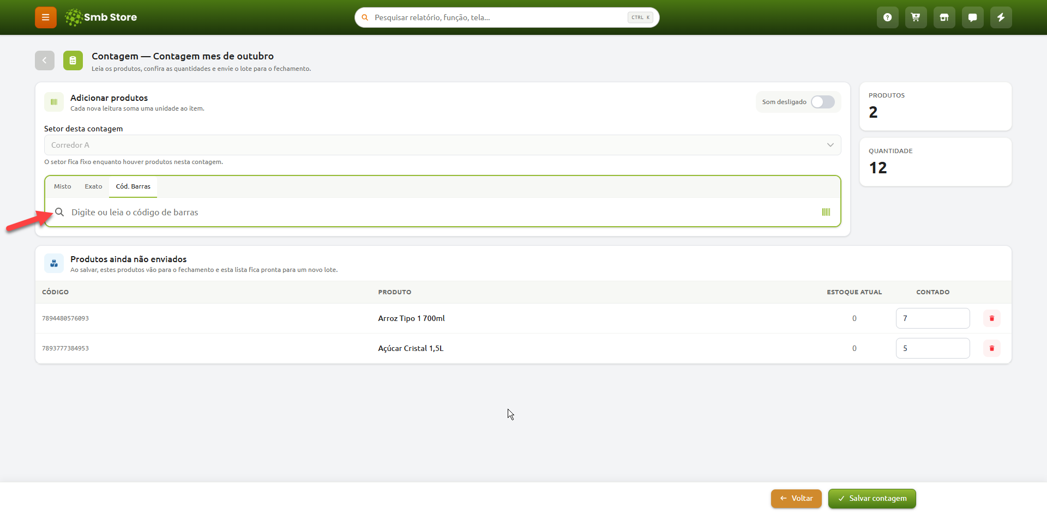Viewport: 1047px width, 515px height.
Task: Click the barcode scan icon in search field
Action: point(826,212)
